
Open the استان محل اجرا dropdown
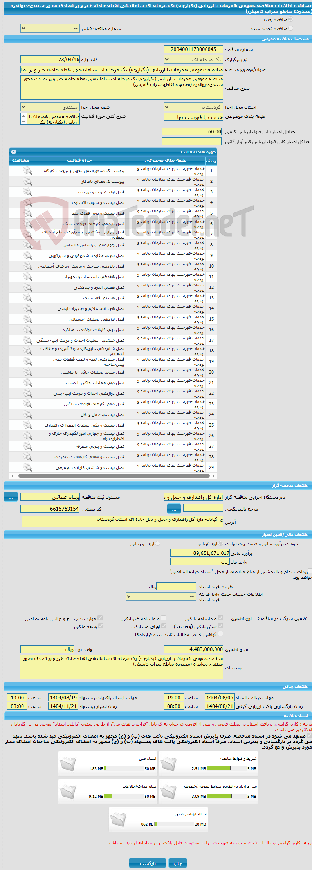point(193,107)
